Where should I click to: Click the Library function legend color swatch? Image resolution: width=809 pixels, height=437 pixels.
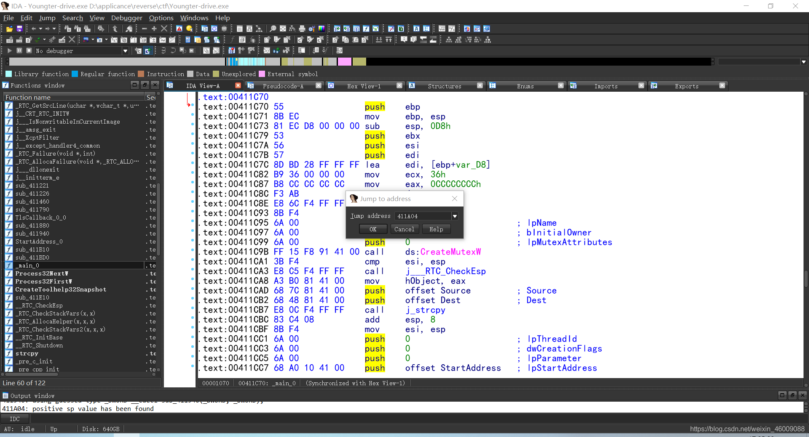tap(8, 74)
